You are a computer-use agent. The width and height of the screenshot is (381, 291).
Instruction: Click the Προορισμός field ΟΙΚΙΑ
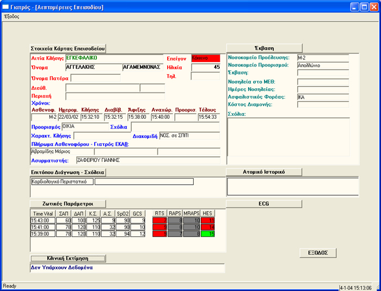(85, 127)
